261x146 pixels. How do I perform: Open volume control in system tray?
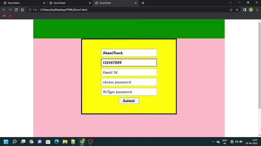point(237,142)
